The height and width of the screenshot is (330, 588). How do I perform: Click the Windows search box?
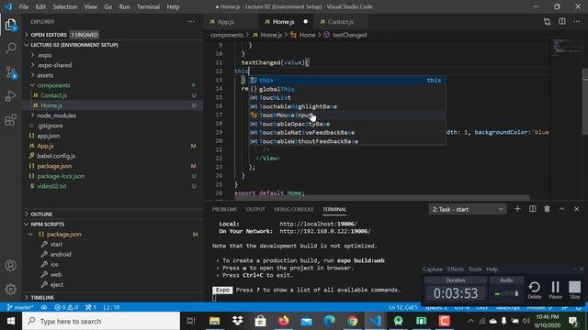coord(101,321)
